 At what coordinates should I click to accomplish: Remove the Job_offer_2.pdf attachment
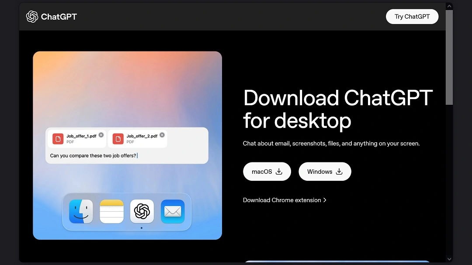pos(162,135)
